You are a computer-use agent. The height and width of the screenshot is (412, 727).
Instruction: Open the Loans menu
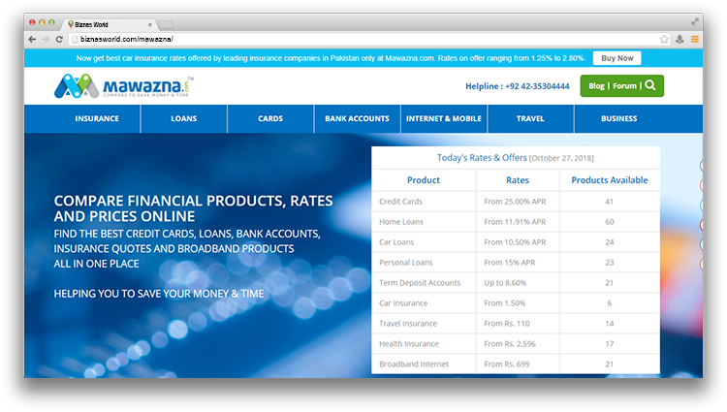point(183,119)
